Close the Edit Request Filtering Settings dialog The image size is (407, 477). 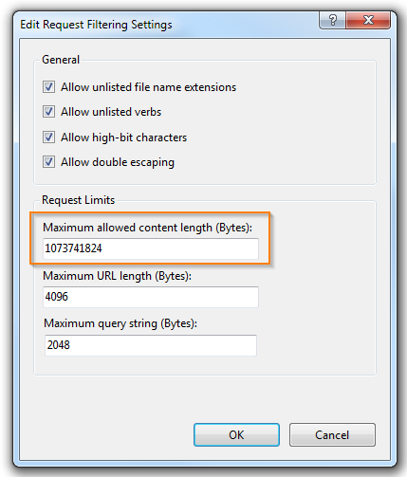click(368, 20)
